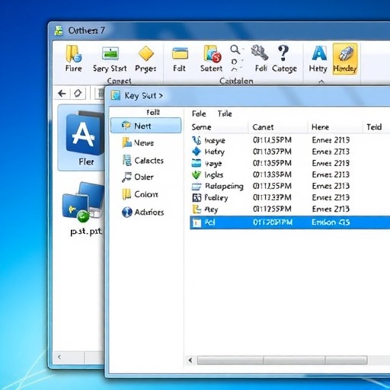The width and height of the screenshot is (390, 390).
Task: Click the blue diamond Hetry row icon
Action: 197,152
